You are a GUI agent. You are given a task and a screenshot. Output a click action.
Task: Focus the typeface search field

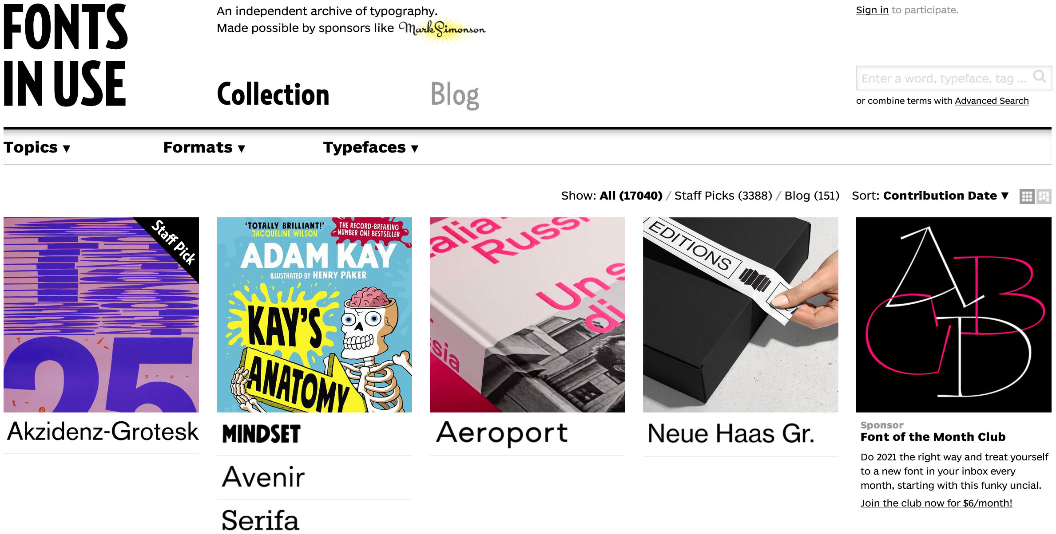tap(944, 78)
